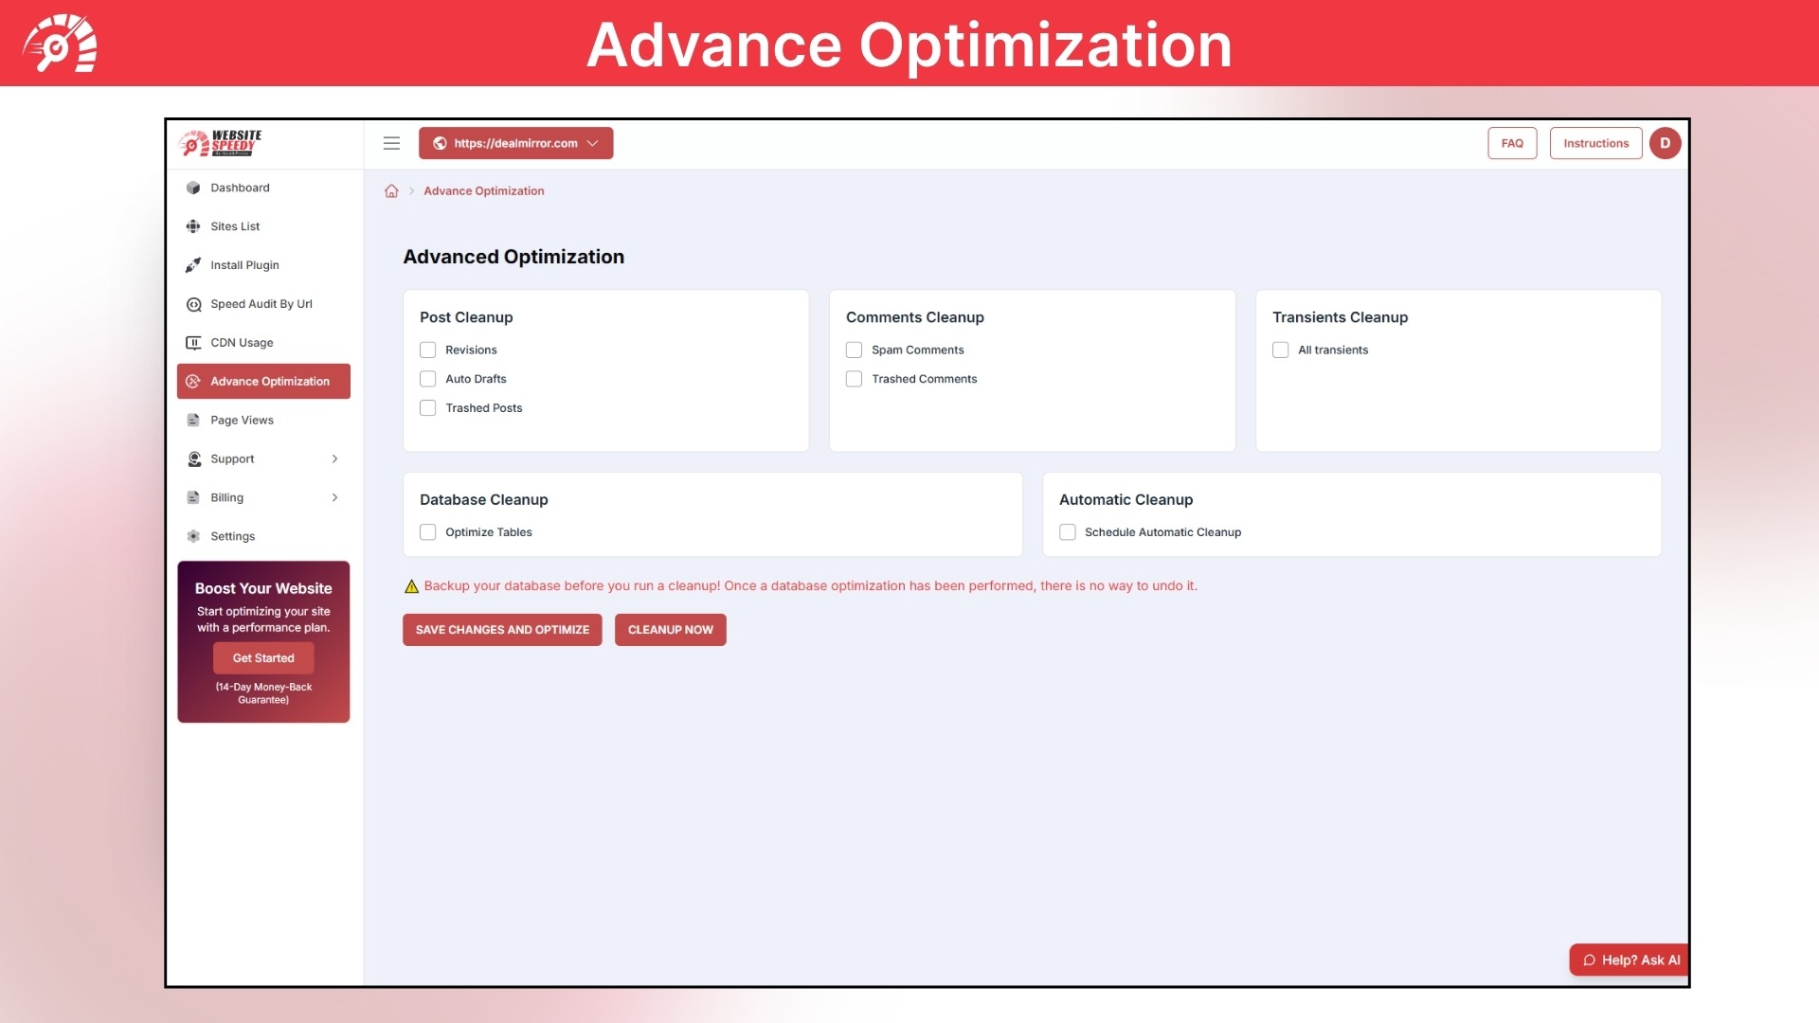
Task: Click the CDN Usage monitor icon
Action: coord(193,343)
